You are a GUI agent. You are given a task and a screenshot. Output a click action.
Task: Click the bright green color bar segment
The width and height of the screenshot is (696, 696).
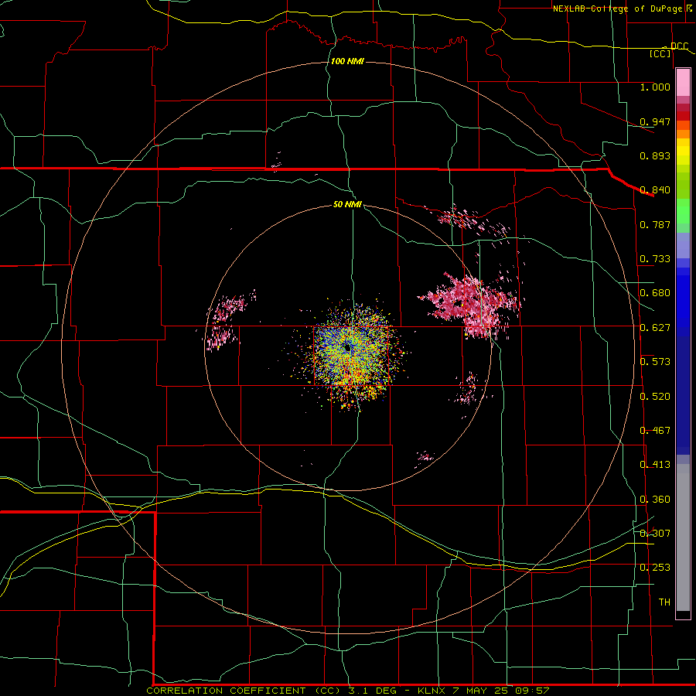coord(683,211)
